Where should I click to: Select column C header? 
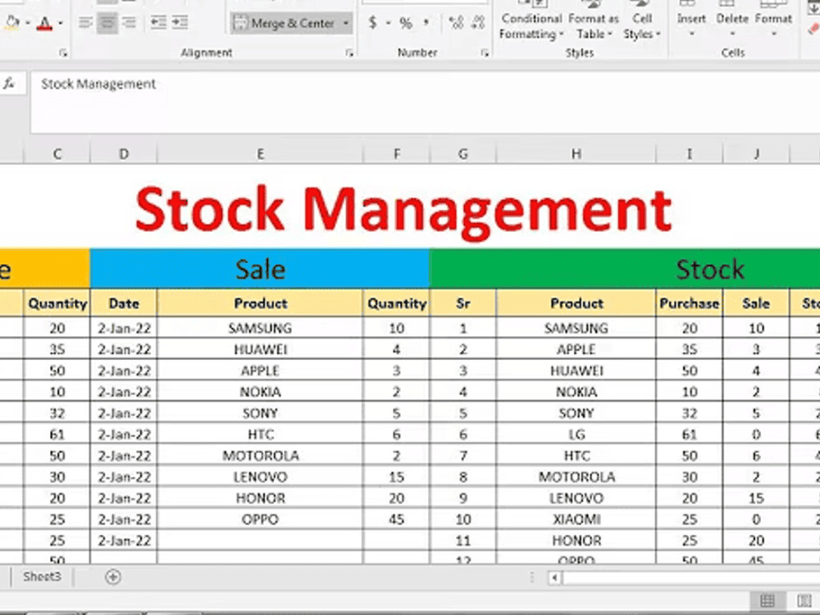coord(57,154)
